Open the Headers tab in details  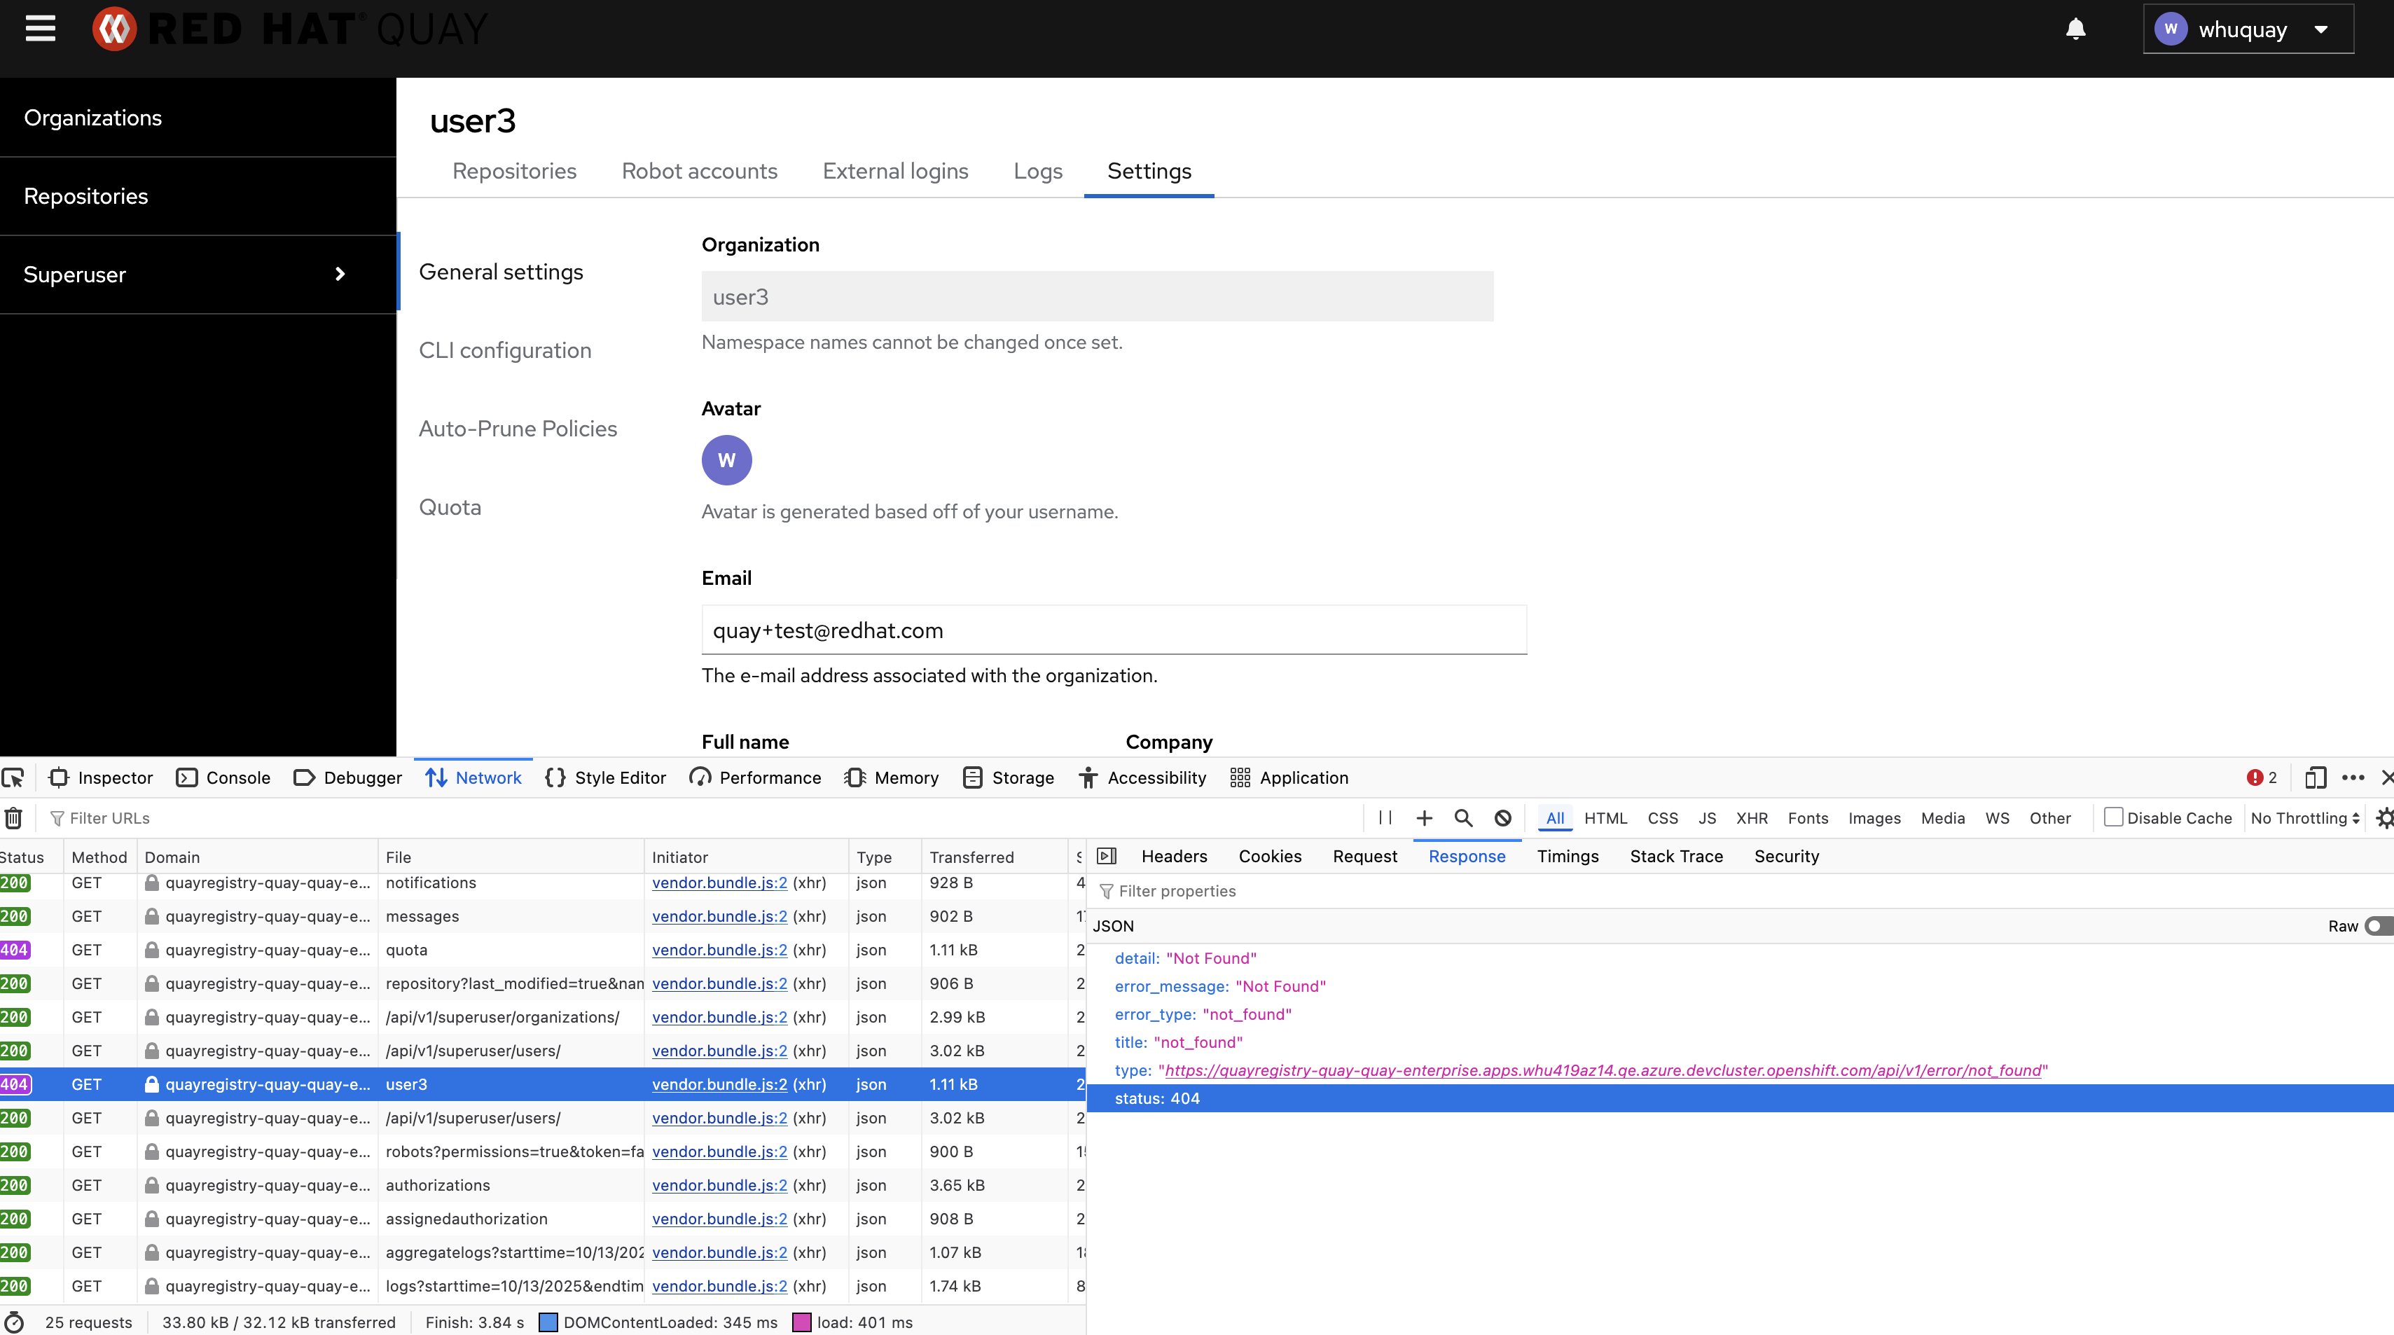point(1174,856)
